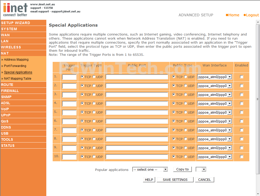Click the Logout link
Viewport: 260px width, 196px height.
point(251,15)
